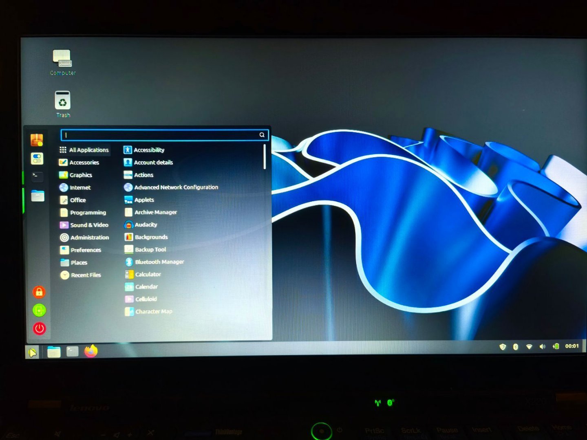The height and width of the screenshot is (440, 587).
Task: Open Advanced Network Configuration
Action: point(171,187)
